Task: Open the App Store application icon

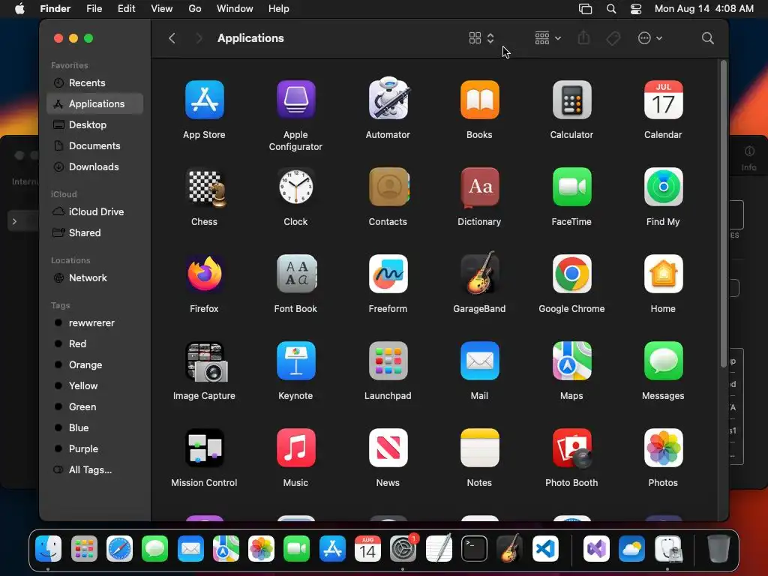Action: point(204,100)
